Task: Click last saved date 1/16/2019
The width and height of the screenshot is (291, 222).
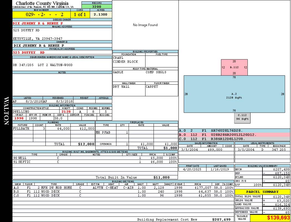Action: tap(220, 169)
